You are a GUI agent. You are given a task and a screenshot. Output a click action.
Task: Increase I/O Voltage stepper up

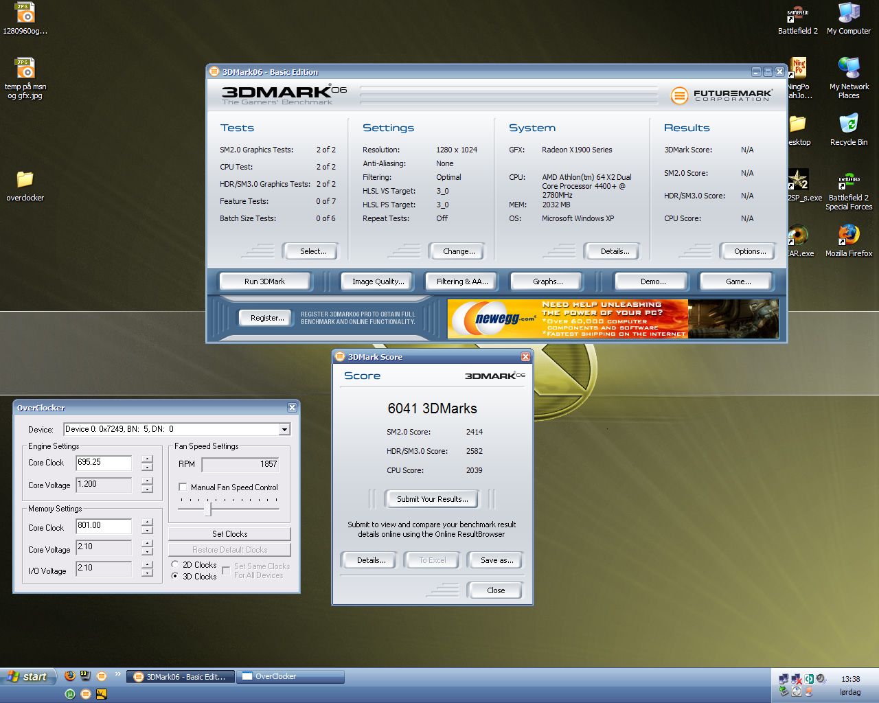pos(147,564)
